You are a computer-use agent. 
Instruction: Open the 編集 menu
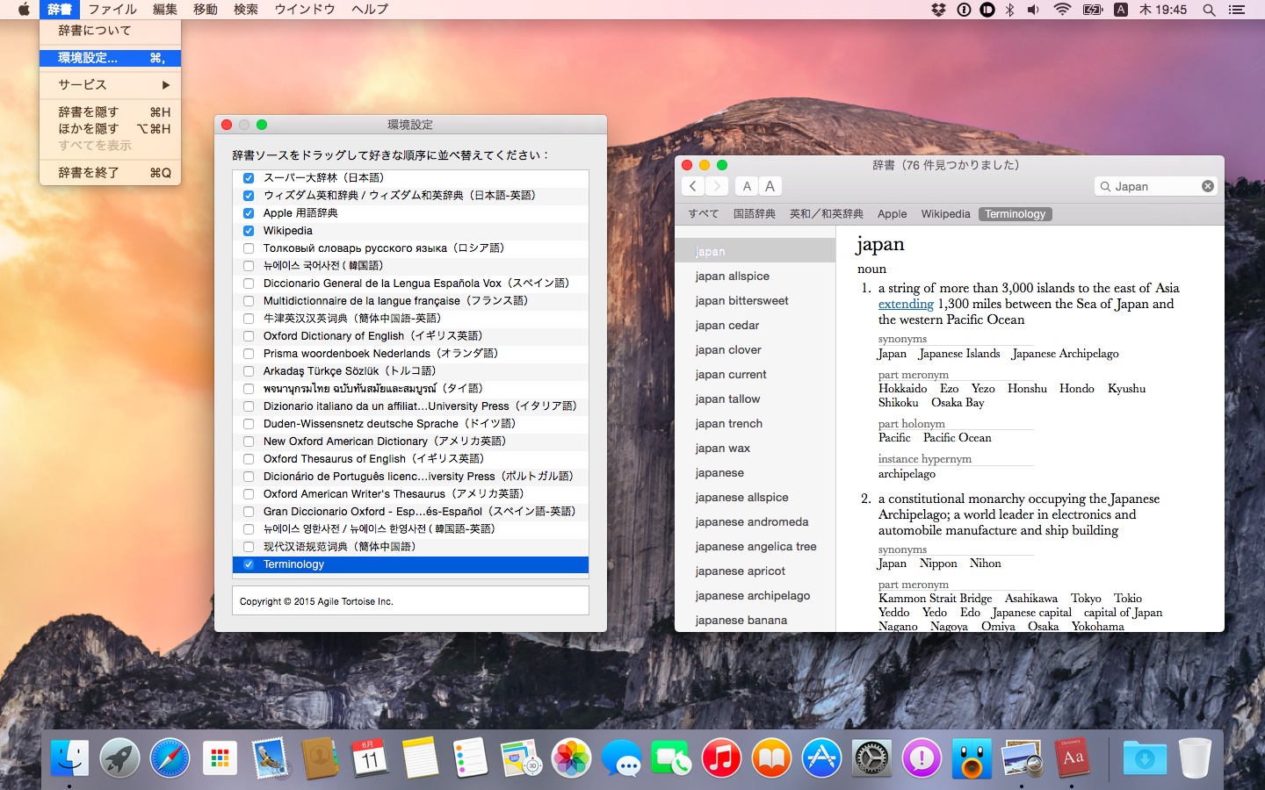click(165, 10)
